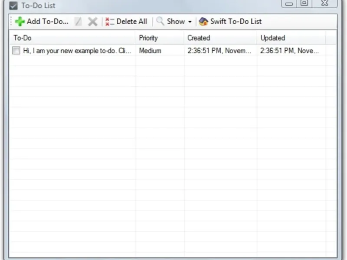The height and width of the screenshot is (260, 347).
Task: Click the edit to-do pencil icon
Action: 78,21
